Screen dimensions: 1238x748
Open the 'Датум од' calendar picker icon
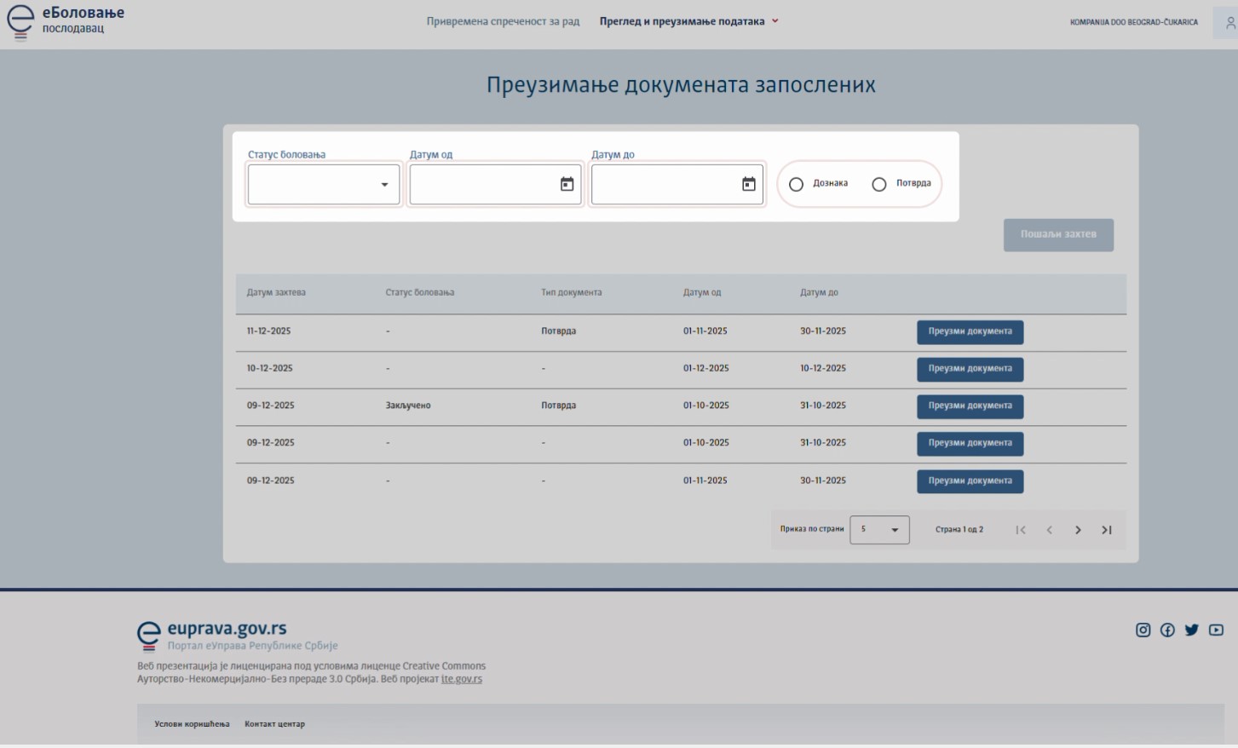[x=567, y=184]
